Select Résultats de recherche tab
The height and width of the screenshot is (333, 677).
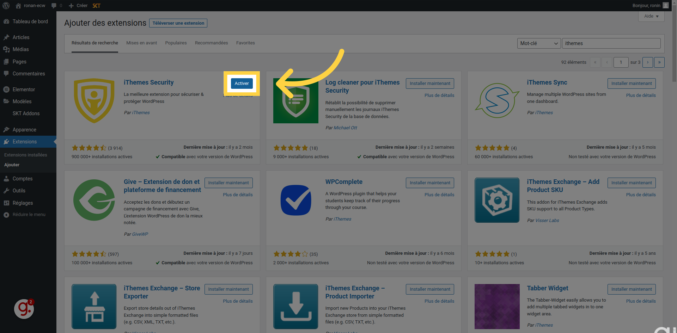tap(95, 43)
